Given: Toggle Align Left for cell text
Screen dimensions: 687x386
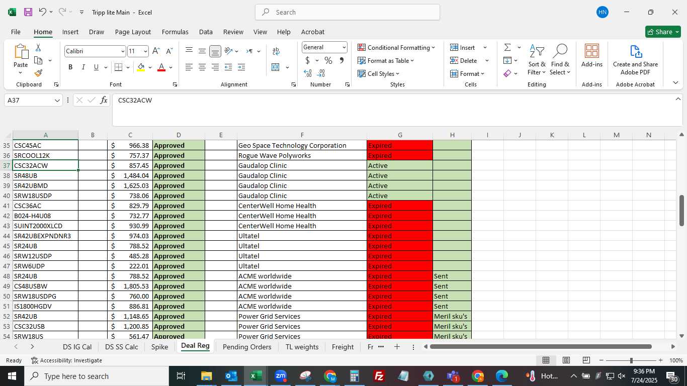Looking at the screenshot, I should pos(189,67).
